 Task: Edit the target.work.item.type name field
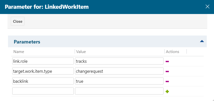pyautogui.click(x=43, y=71)
